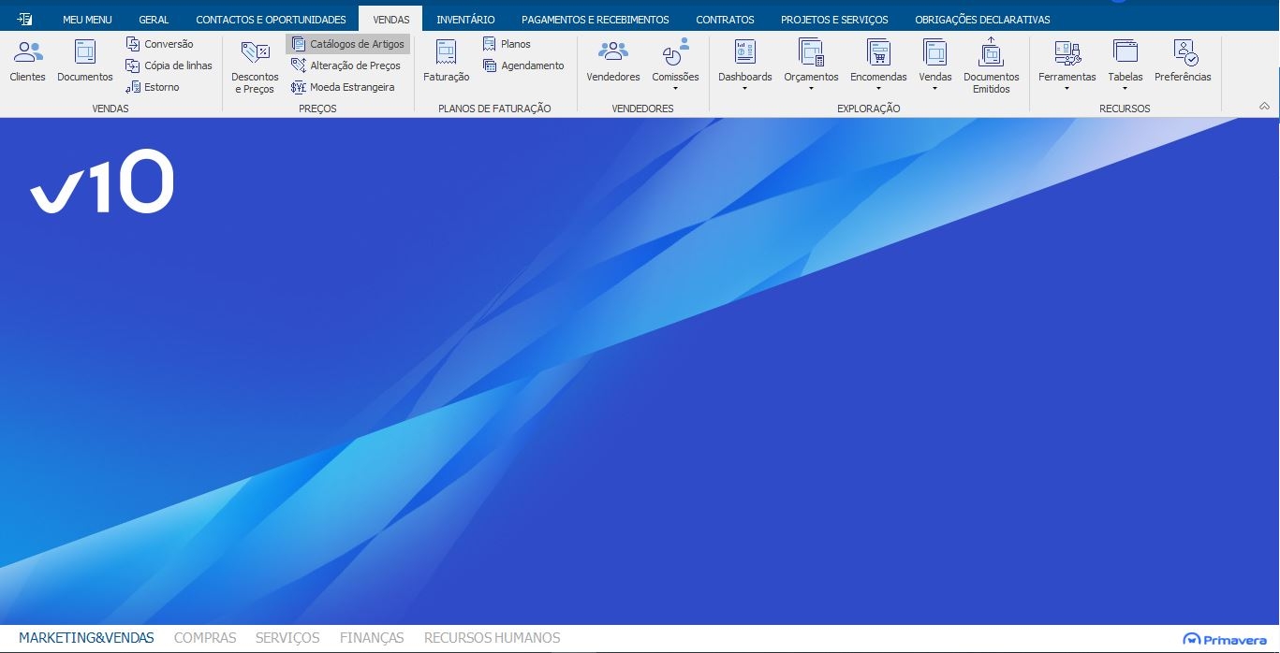1280x653 pixels.
Task: Switch to the INVENTÁRIO ribbon tab
Action: 465,20
